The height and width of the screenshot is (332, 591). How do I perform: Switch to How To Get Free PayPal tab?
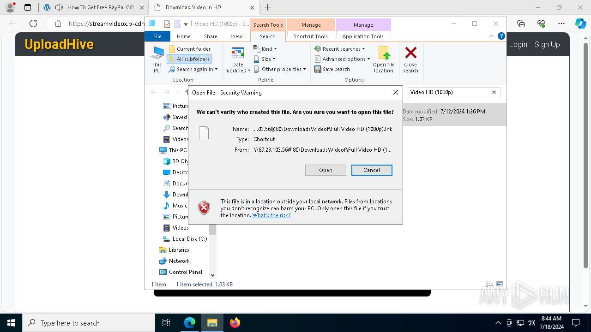[x=93, y=7]
